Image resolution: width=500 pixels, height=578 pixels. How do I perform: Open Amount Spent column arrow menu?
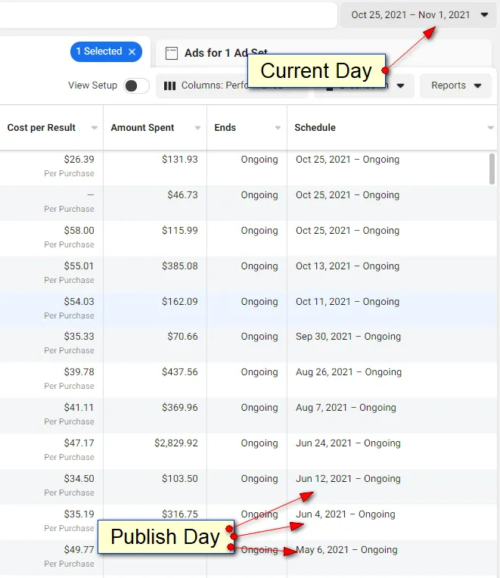coord(198,128)
